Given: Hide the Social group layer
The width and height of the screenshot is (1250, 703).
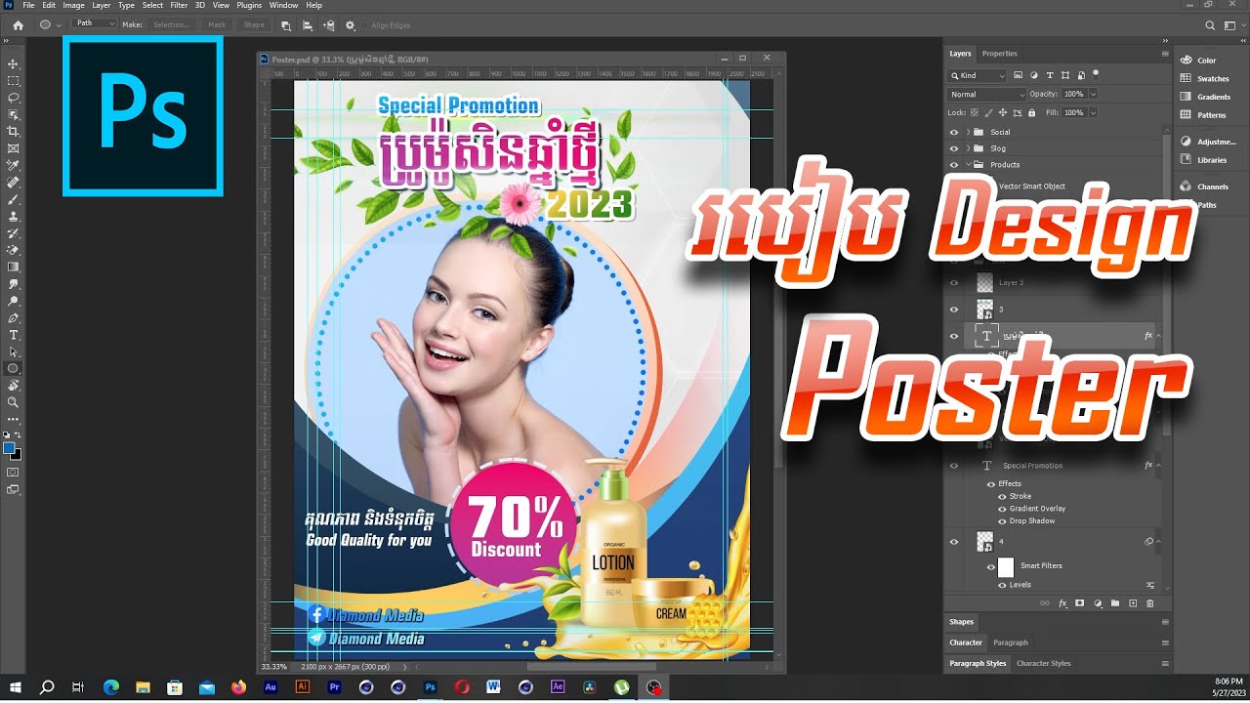Looking at the screenshot, I should click(x=954, y=132).
